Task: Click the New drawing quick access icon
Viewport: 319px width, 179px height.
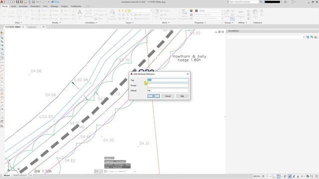Action: click(x=9, y=2)
